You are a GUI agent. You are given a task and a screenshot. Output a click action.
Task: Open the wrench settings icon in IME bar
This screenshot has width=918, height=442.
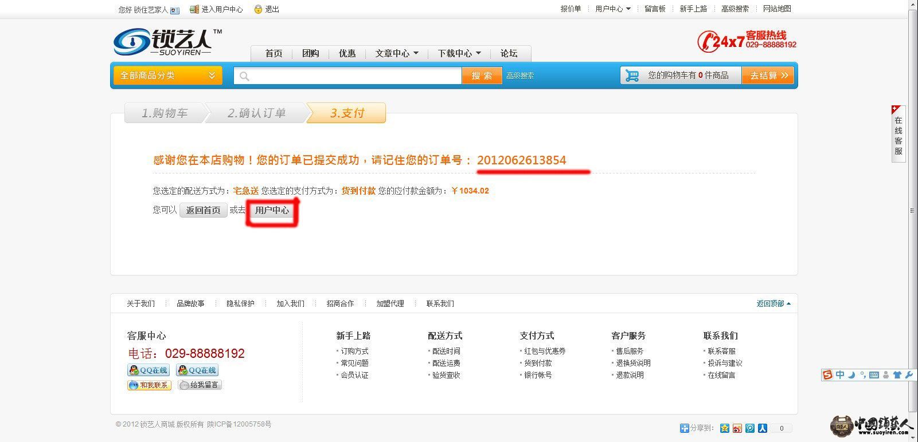(909, 375)
